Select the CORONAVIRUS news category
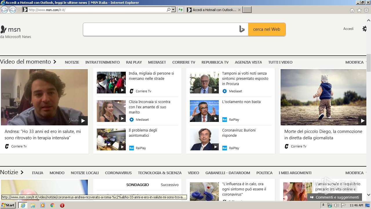The height and width of the screenshot is (209, 371). [x=118, y=173]
